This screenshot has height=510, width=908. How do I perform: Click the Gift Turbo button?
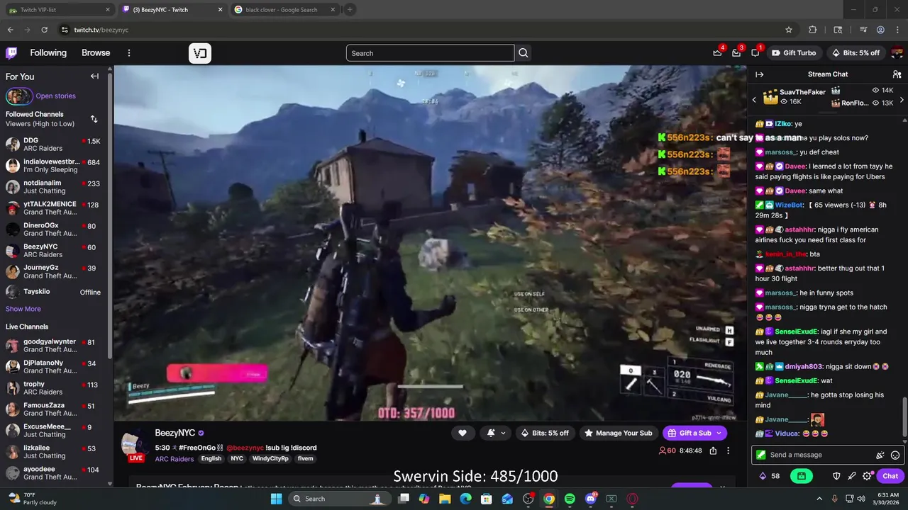(794, 53)
